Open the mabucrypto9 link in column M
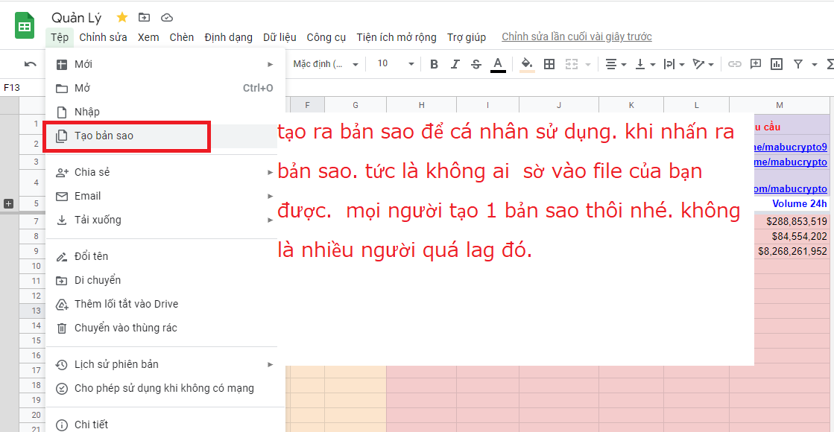 (790, 147)
